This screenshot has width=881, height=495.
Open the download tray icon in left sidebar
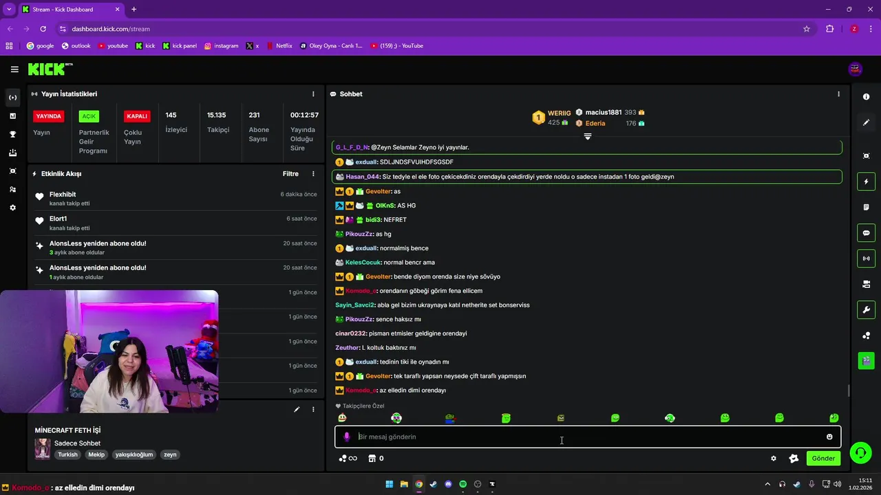(12, 153)
